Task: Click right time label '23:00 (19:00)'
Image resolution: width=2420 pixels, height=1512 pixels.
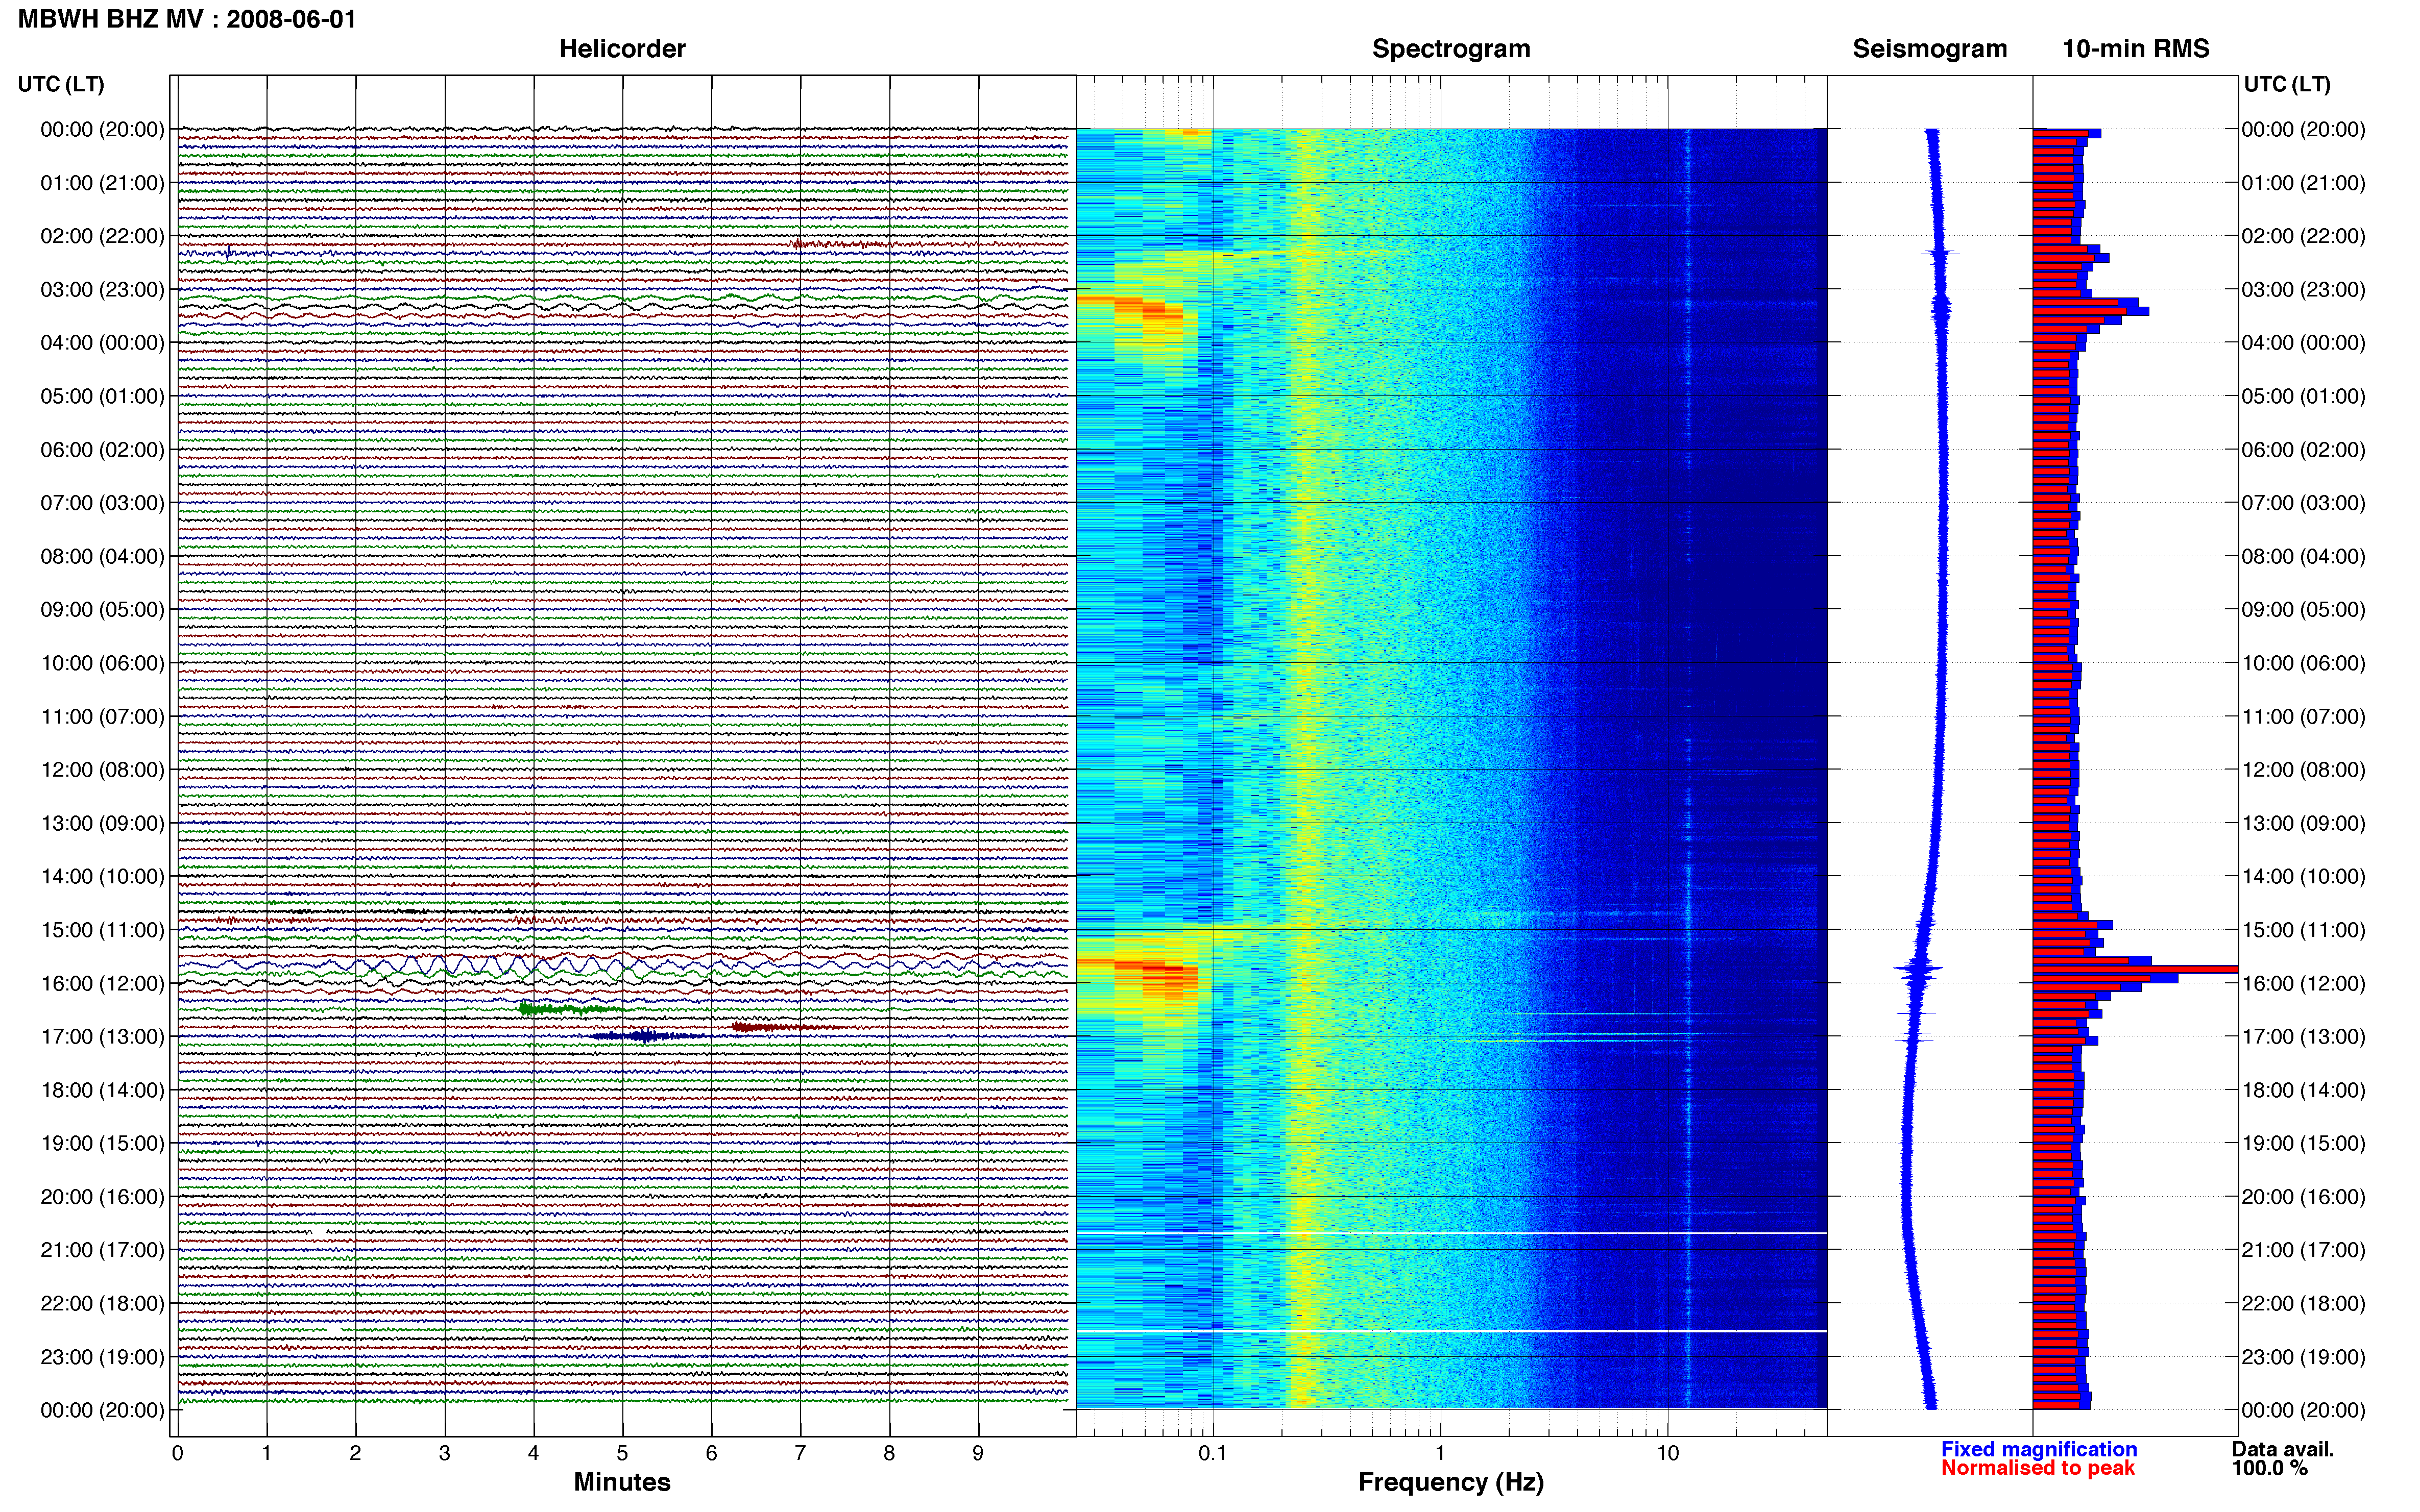Action: [2303, 1356]
